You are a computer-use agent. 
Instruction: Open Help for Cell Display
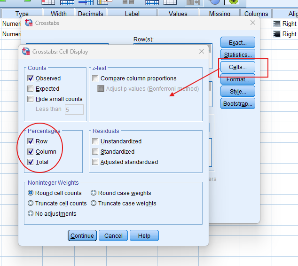(x=144, y=236)
